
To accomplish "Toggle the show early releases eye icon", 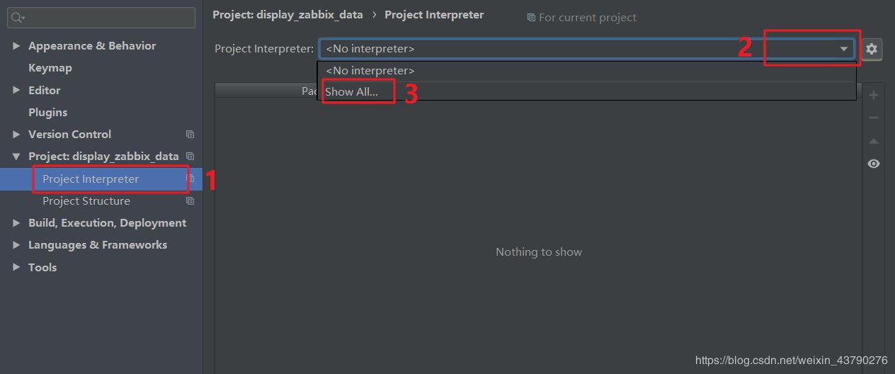I will click(874, 164).
